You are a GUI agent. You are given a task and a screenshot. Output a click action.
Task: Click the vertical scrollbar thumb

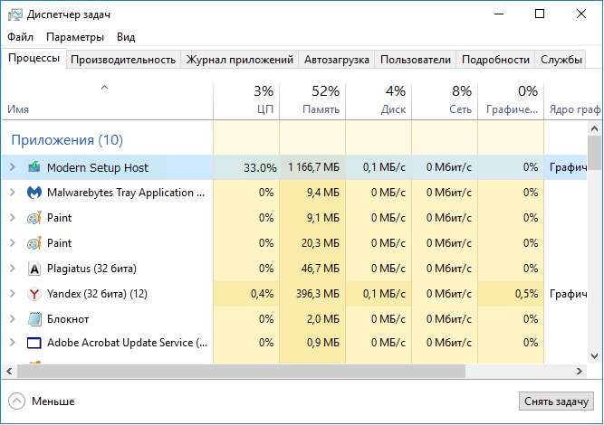[x=594, y=153]
